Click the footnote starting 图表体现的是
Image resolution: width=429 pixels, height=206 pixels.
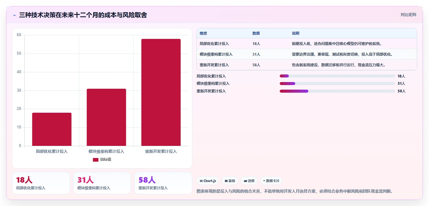[295, 191]
